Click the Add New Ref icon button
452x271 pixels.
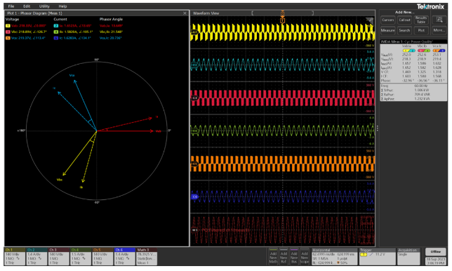284,256
